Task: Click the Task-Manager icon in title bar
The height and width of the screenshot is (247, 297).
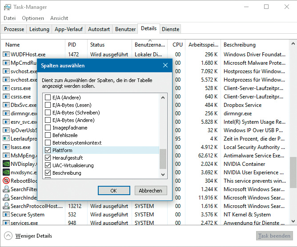Action: coord(8,7)
